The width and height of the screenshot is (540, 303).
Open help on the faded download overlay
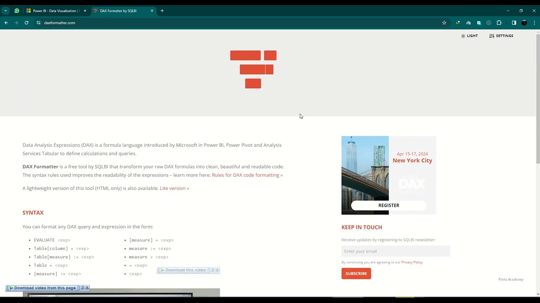point(213,270)
